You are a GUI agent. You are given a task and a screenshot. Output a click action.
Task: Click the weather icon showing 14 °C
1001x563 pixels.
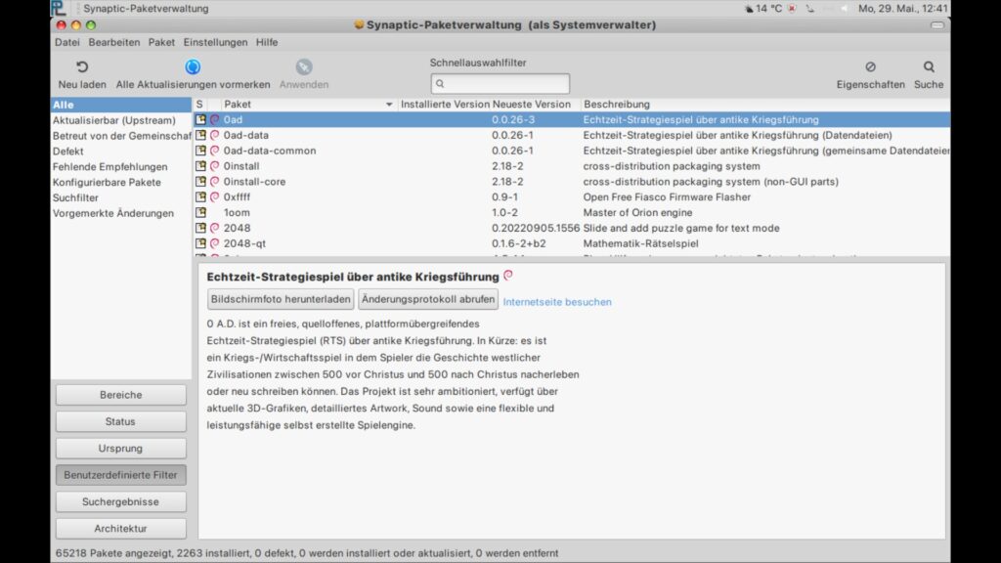point(749,8)
